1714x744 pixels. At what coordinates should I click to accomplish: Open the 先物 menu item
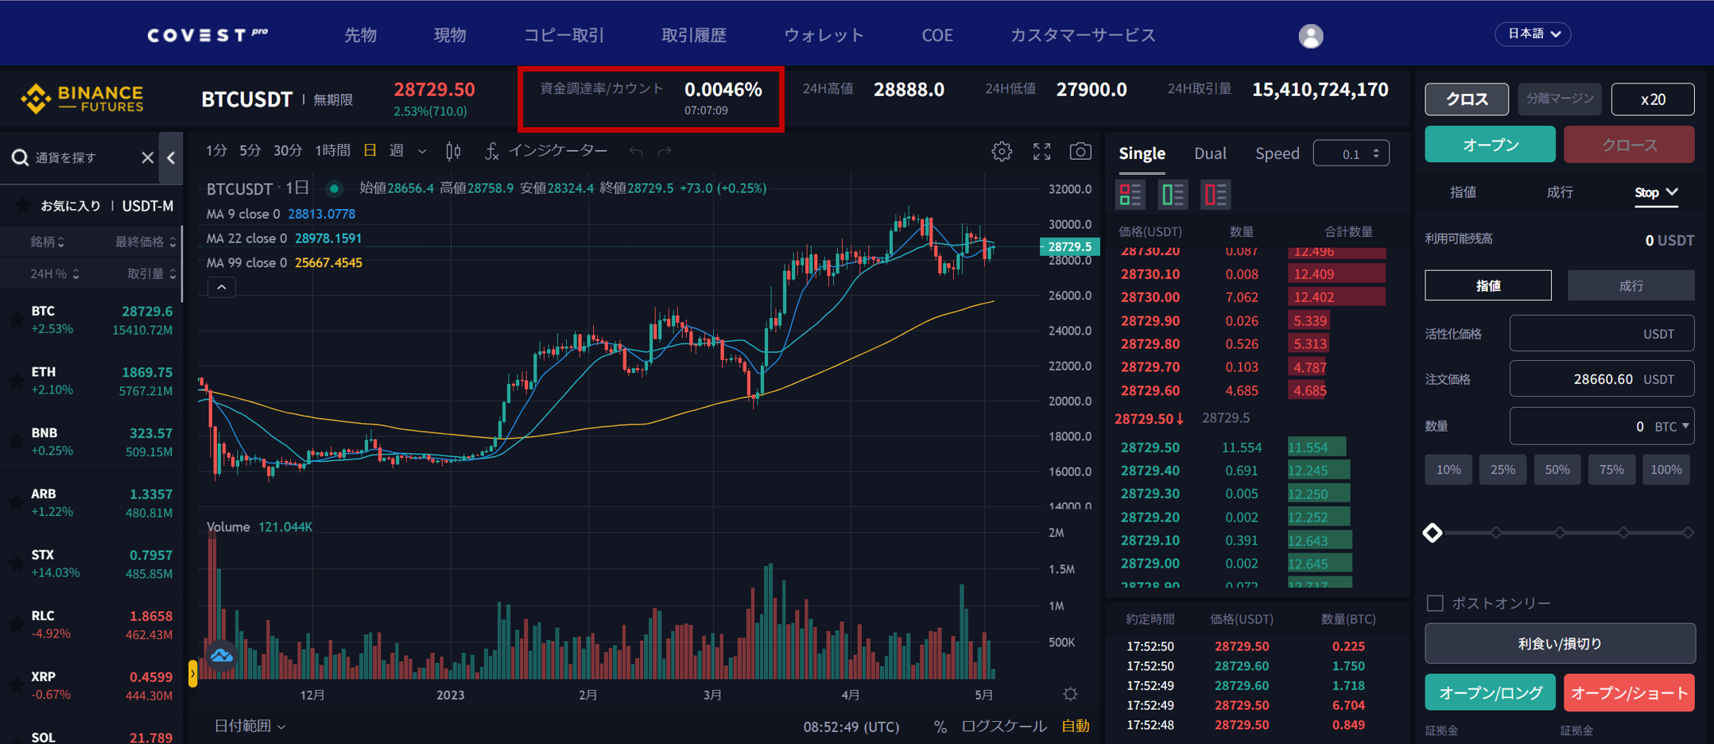pos(360,35)
